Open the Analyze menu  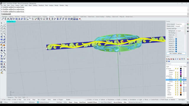[x=51, y=5]
